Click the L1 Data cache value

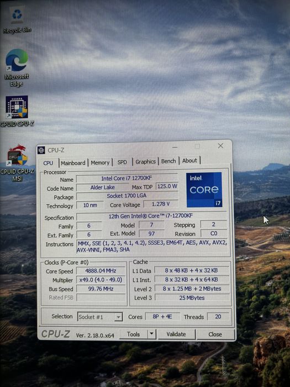click(x=192, y=270)
